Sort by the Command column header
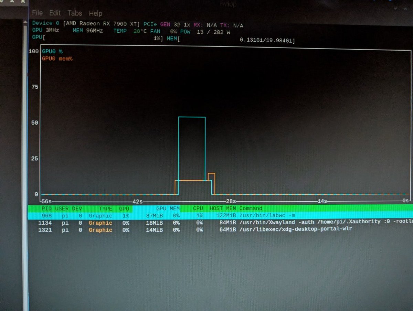This screenshot has height=311, width=413. (251, 208)
